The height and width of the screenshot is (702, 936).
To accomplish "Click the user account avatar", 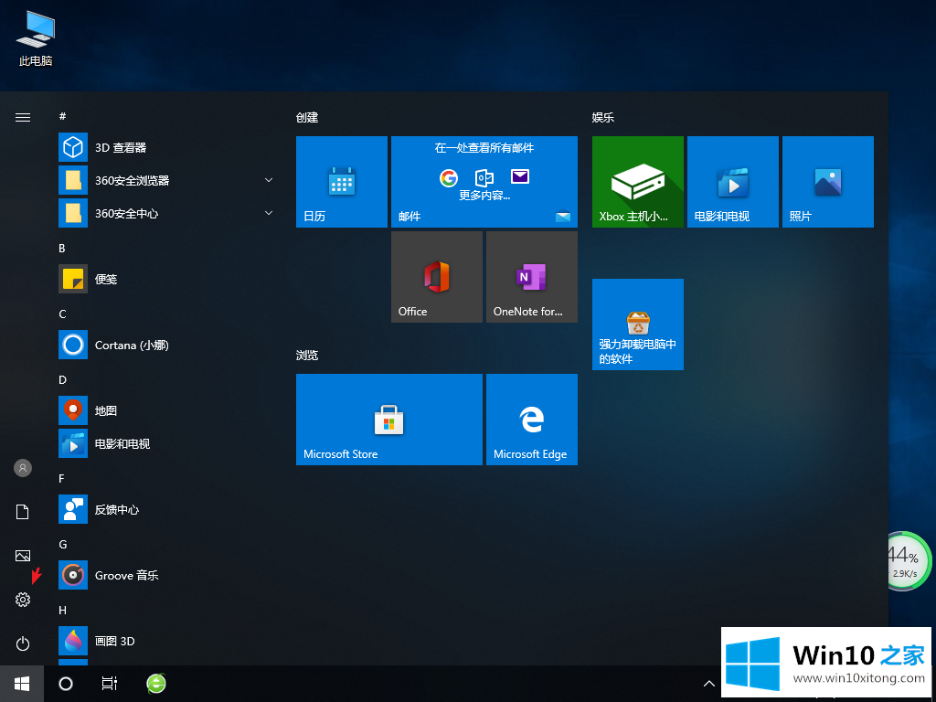I will tap(23, 468).
